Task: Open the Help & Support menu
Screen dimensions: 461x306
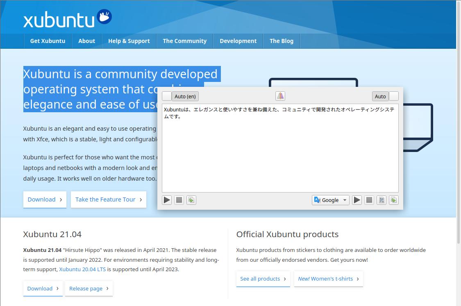Action: pos(129,41)
